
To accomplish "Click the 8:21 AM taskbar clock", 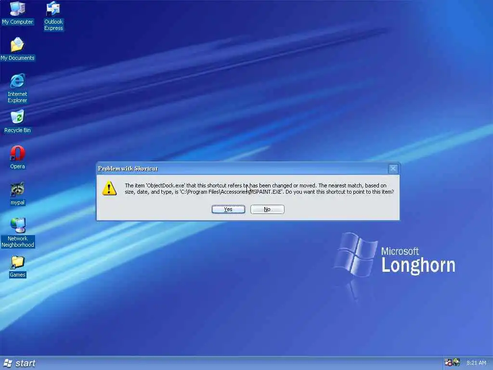I will tap(476, 363).
